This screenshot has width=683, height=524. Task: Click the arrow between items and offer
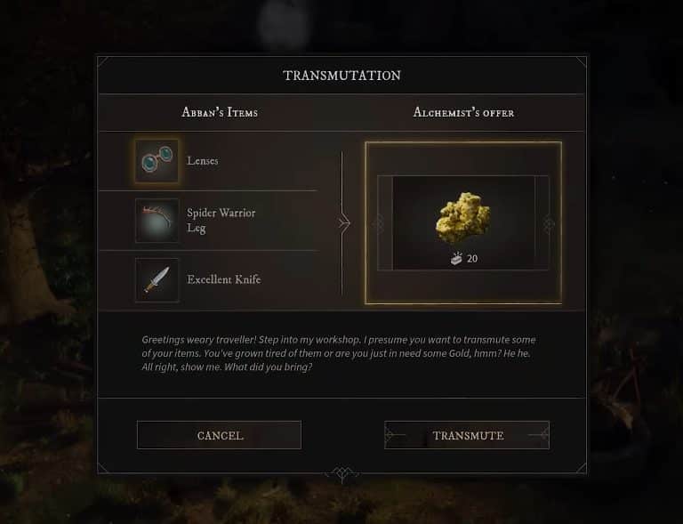coord(344,223)
